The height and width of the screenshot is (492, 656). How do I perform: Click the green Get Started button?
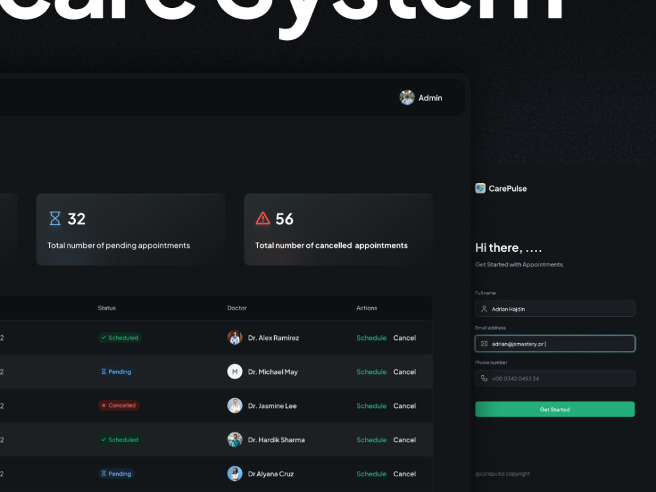coord(555,409)
